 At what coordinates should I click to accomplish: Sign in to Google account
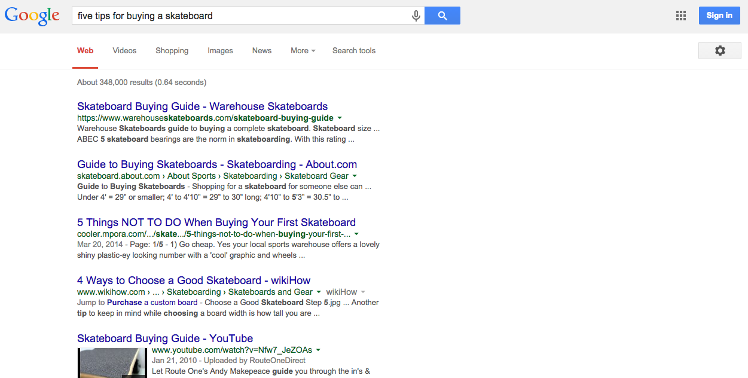(719, 16)
